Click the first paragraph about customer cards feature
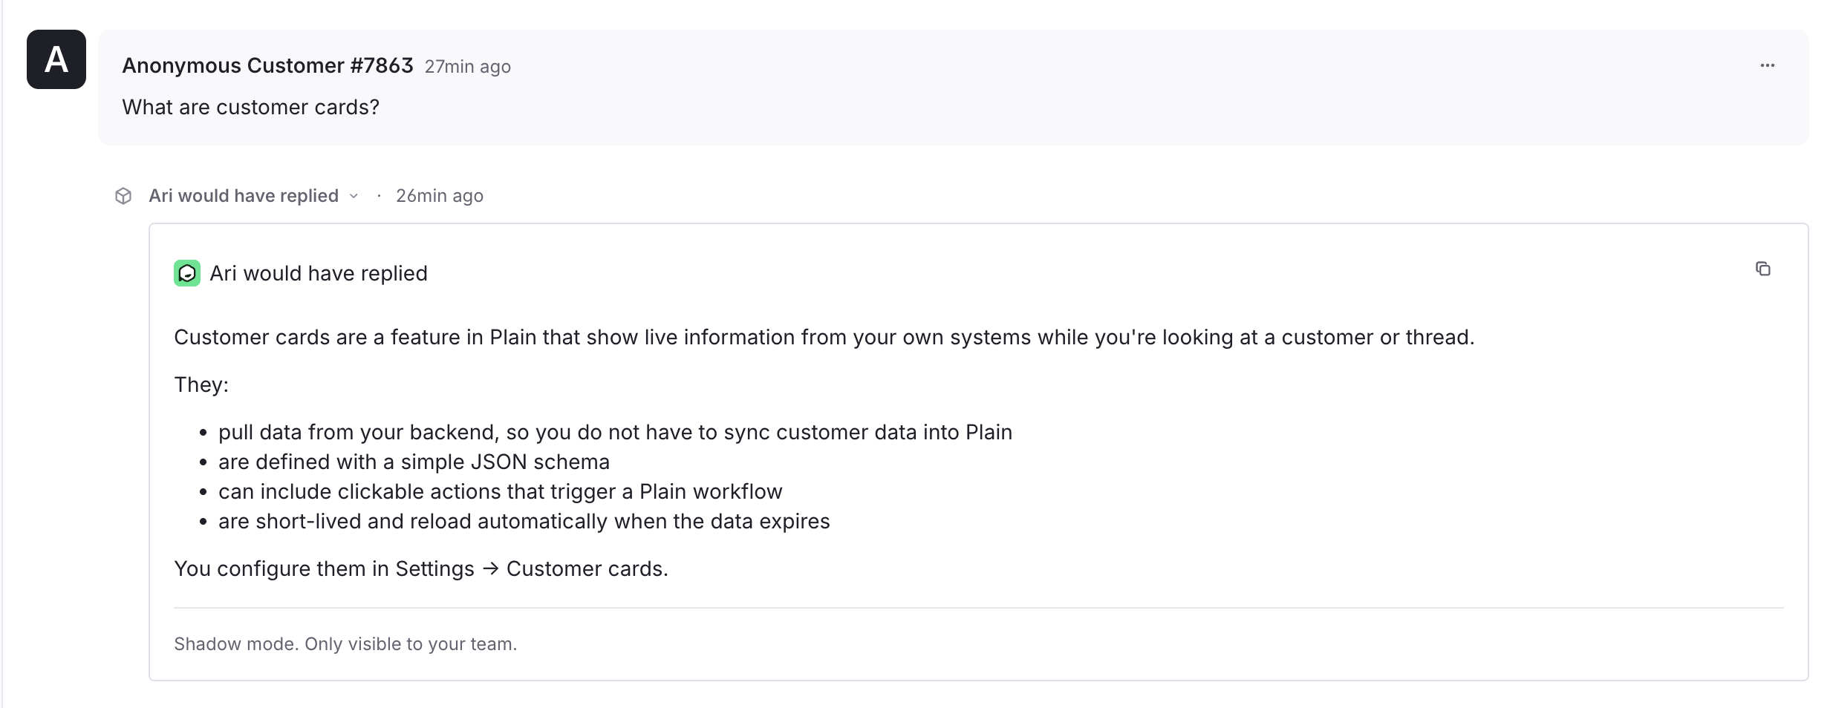This screenshot has width=1833, height=708. point(824,337)
